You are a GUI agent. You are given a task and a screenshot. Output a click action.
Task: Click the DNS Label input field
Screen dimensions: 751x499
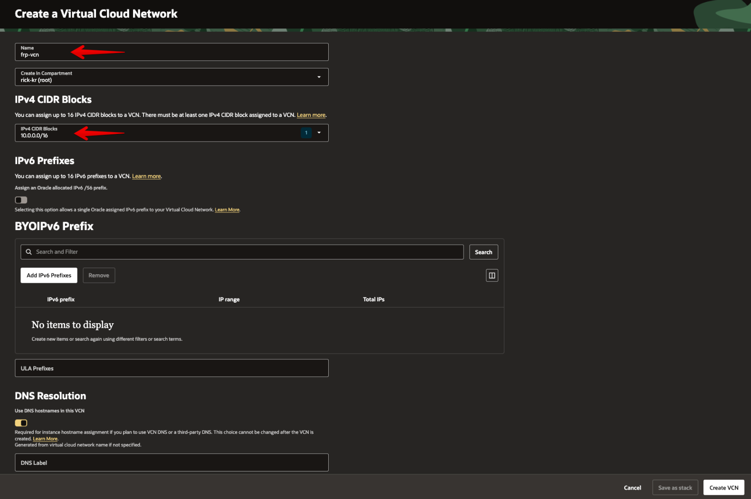pos(171,462)
